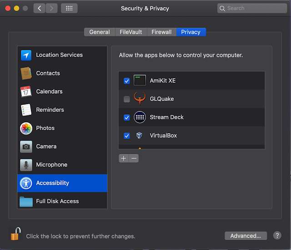The height and width of the screenshot is (250, 291).
Task: Uncheck the VirtualBox checkbox
Action: click(x=127, y=136)
